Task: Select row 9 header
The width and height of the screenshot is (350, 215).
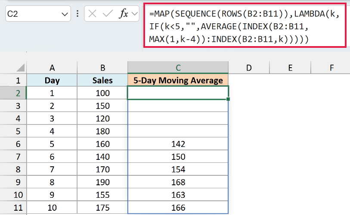Action: click(13, 182)
